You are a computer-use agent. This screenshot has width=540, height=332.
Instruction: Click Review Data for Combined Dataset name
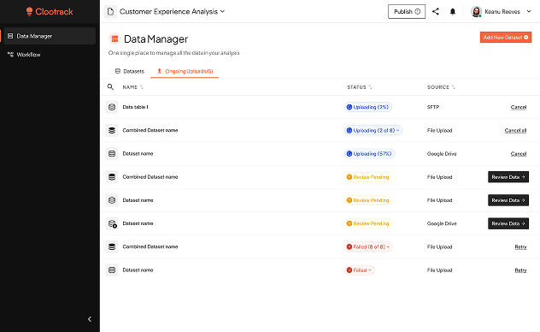click(x=508, y=177)
